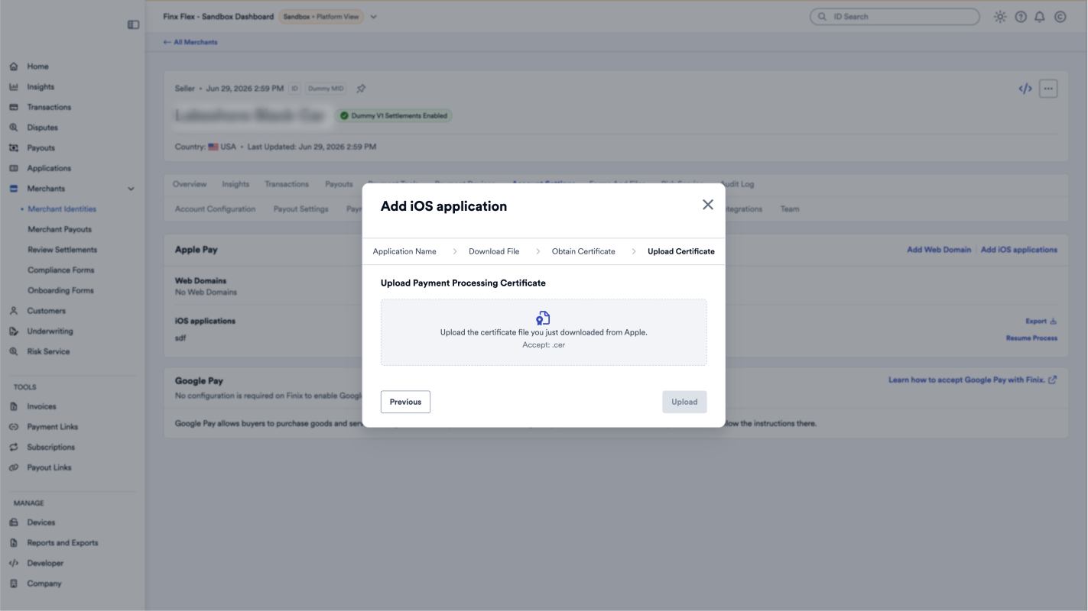The height and width of the screenshot is (611, 1088).
Task: Open Onboarding Forms sidebar item
Action: (x=60, y=290)
